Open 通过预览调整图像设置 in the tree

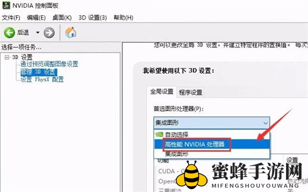coord(49,64)
